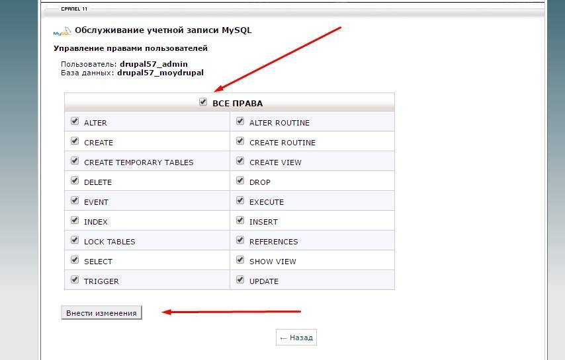565x360 pixels.
Task: Toggle CREATE TEMPORARY TABLES checkbox
Action: [75, 161]
